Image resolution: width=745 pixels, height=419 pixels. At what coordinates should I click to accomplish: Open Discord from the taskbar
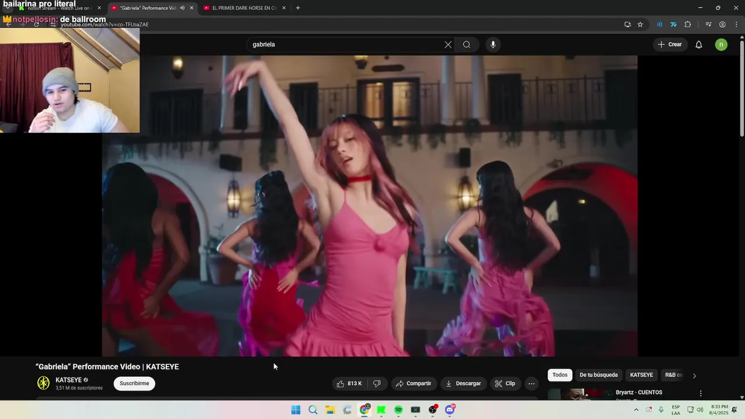tap(450, 410)
